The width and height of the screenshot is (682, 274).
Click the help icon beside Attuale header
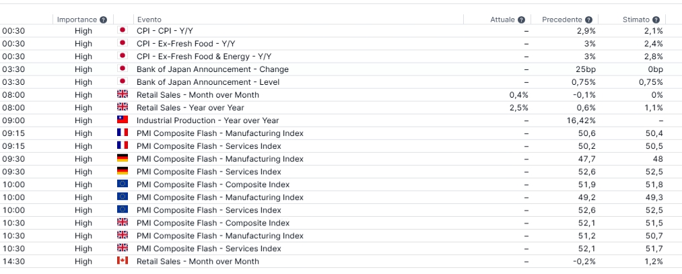[x=522, y=20]
